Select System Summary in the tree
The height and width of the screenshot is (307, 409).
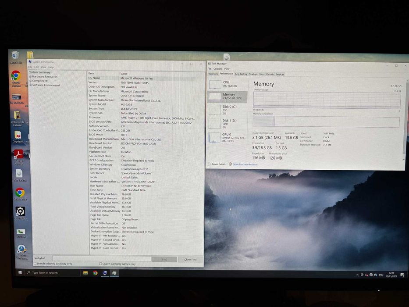coord(39,72)
